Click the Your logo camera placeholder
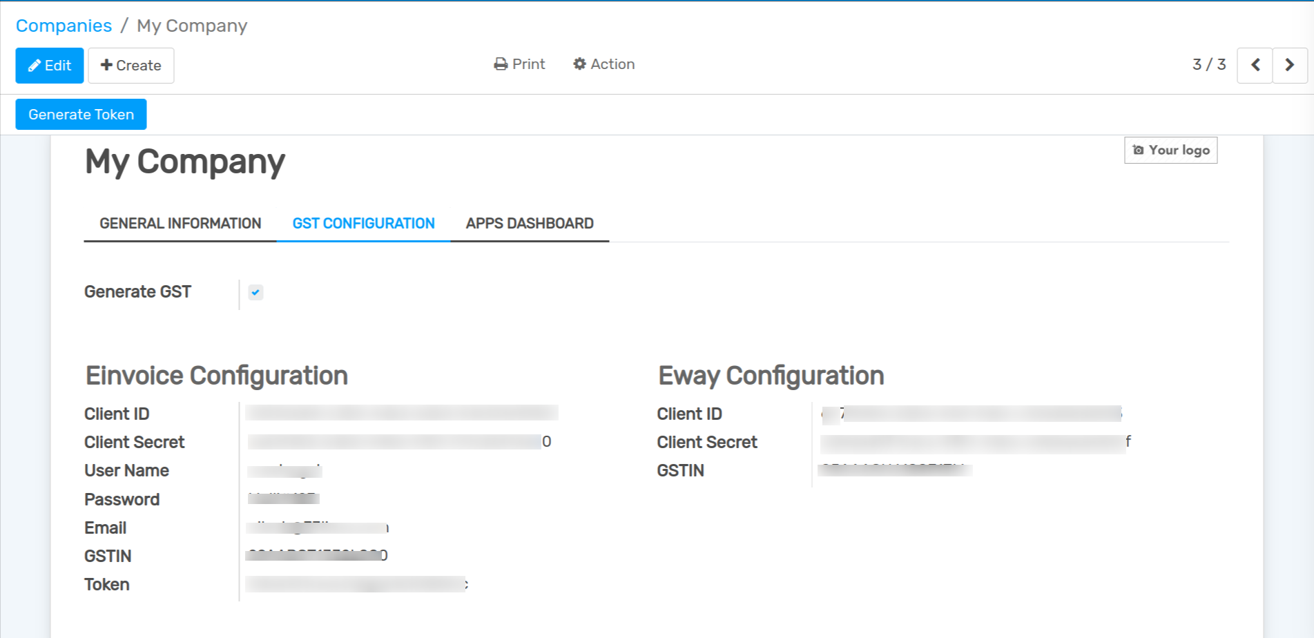Image resolution: width=1314 pixels, height=638 pixels. coord(1170,151)
